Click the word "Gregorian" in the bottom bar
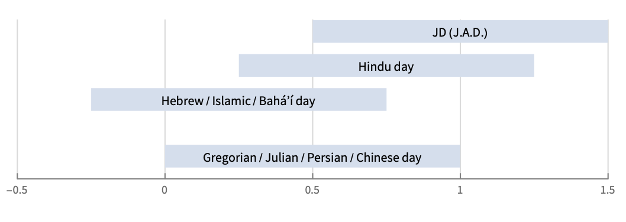626x222 pixels. (x=230, y=158)
